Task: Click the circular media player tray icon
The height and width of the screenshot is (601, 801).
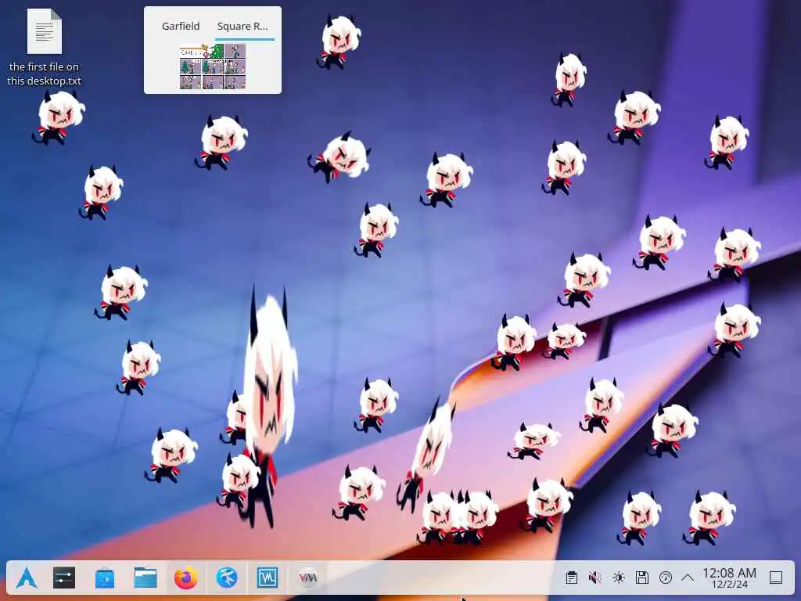Action: coord(665,578)
